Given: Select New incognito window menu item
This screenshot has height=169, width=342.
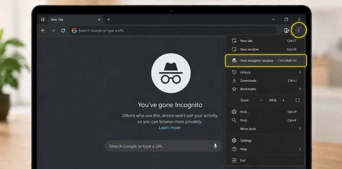Looking at the screenshot, I should [266, 61].
